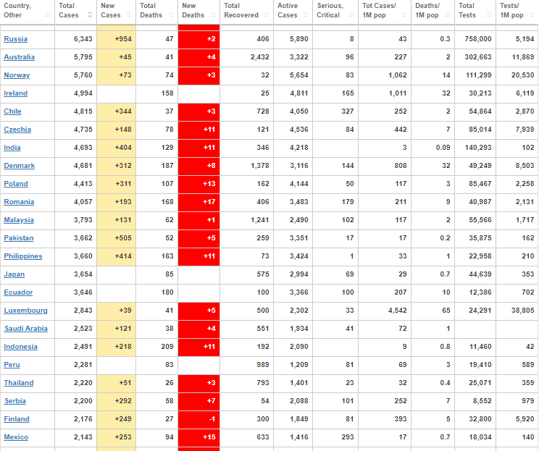The height and width of the screenshot is (451, 539).
Task: Click the Total Tests header label
Action: point(467,10)
